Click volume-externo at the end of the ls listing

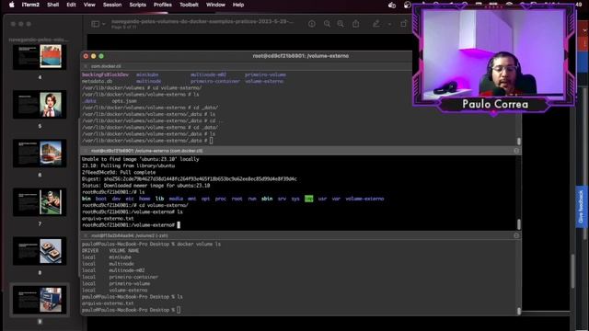point(364,199)
